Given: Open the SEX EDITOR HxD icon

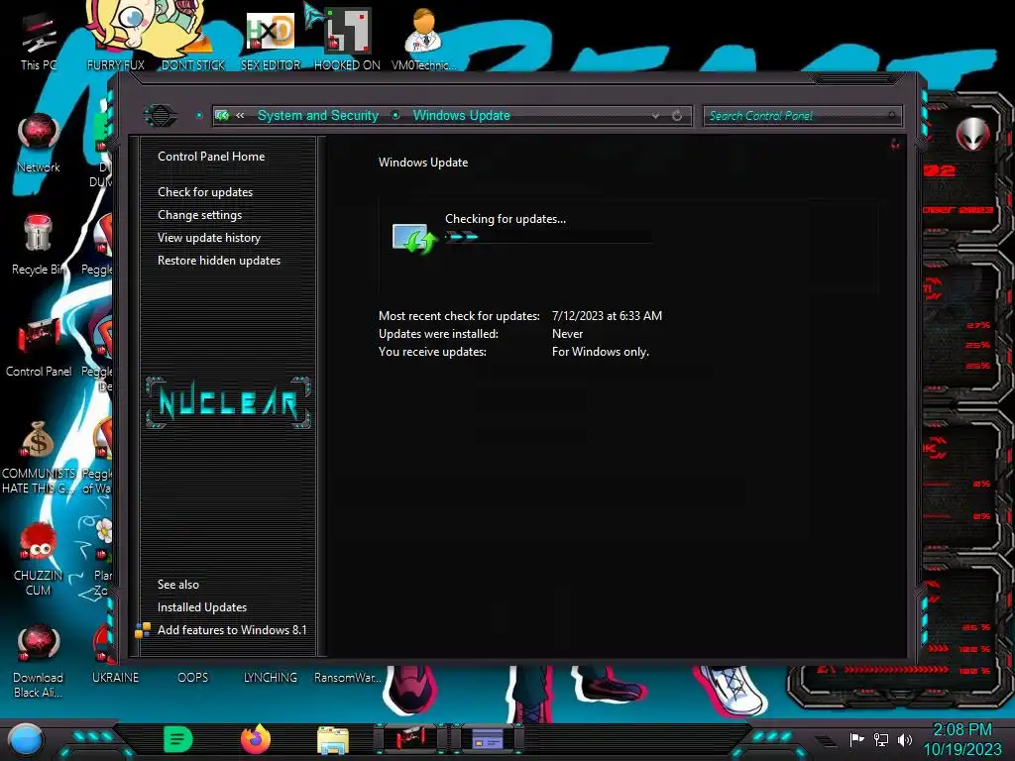Looking at the screenshot, I should 271,40.
